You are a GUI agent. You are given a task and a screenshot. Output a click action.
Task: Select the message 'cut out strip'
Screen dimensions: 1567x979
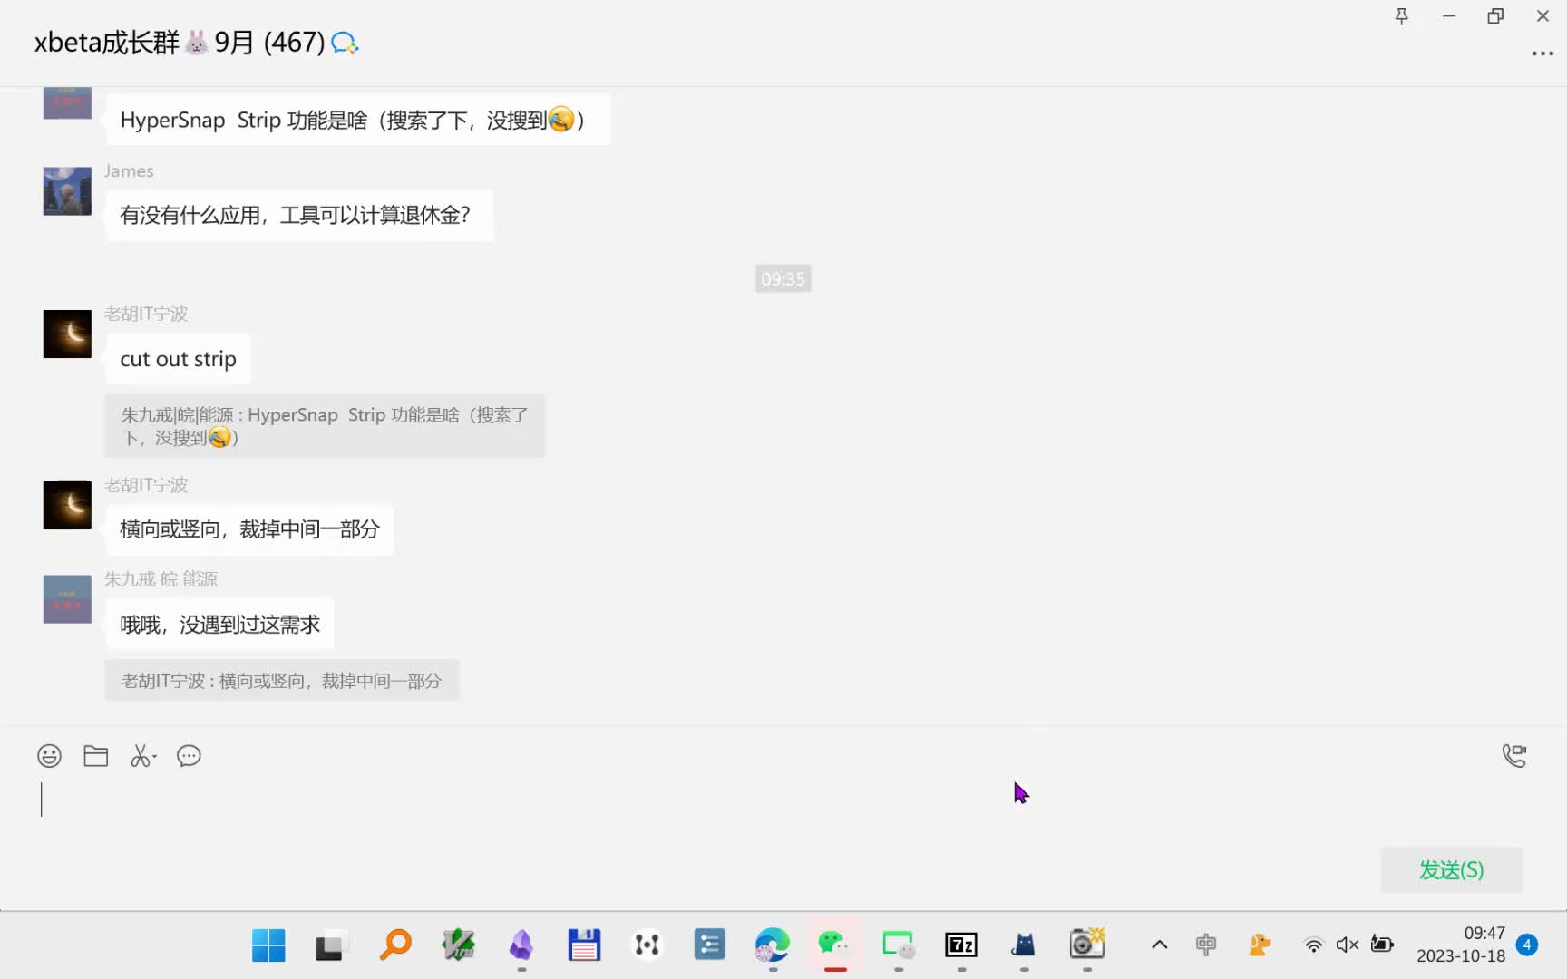(179, 359)
